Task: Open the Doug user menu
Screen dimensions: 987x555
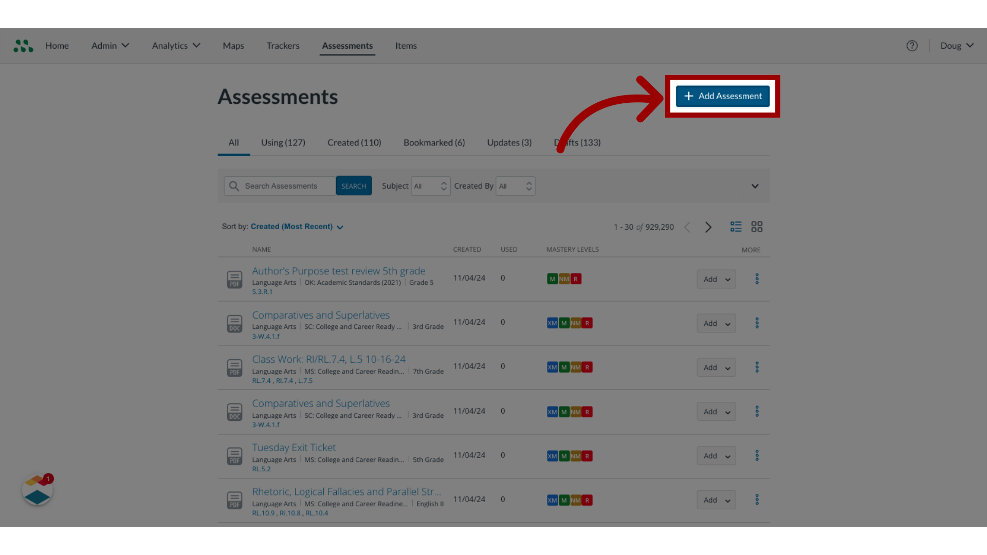Action: pos(957,46)
